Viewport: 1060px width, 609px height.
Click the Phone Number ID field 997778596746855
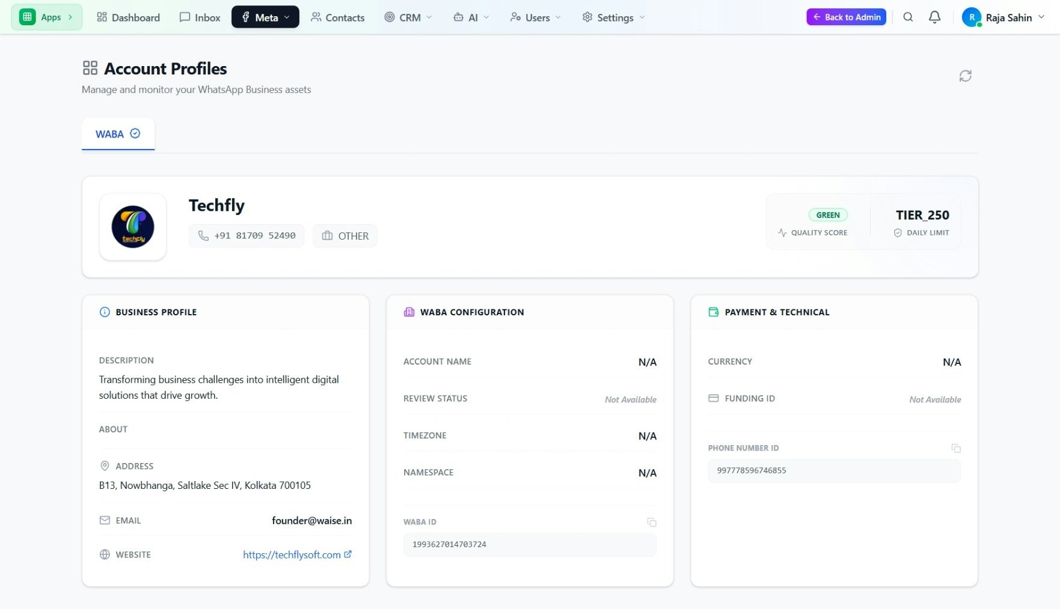(834, 471)
